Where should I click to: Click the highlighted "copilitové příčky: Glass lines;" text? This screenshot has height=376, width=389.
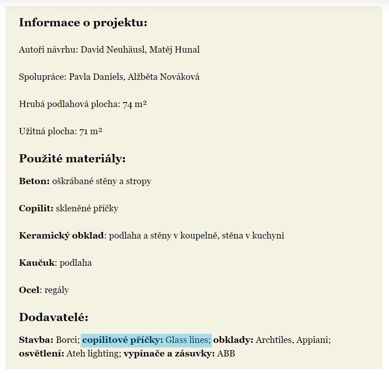click(146, 340)
